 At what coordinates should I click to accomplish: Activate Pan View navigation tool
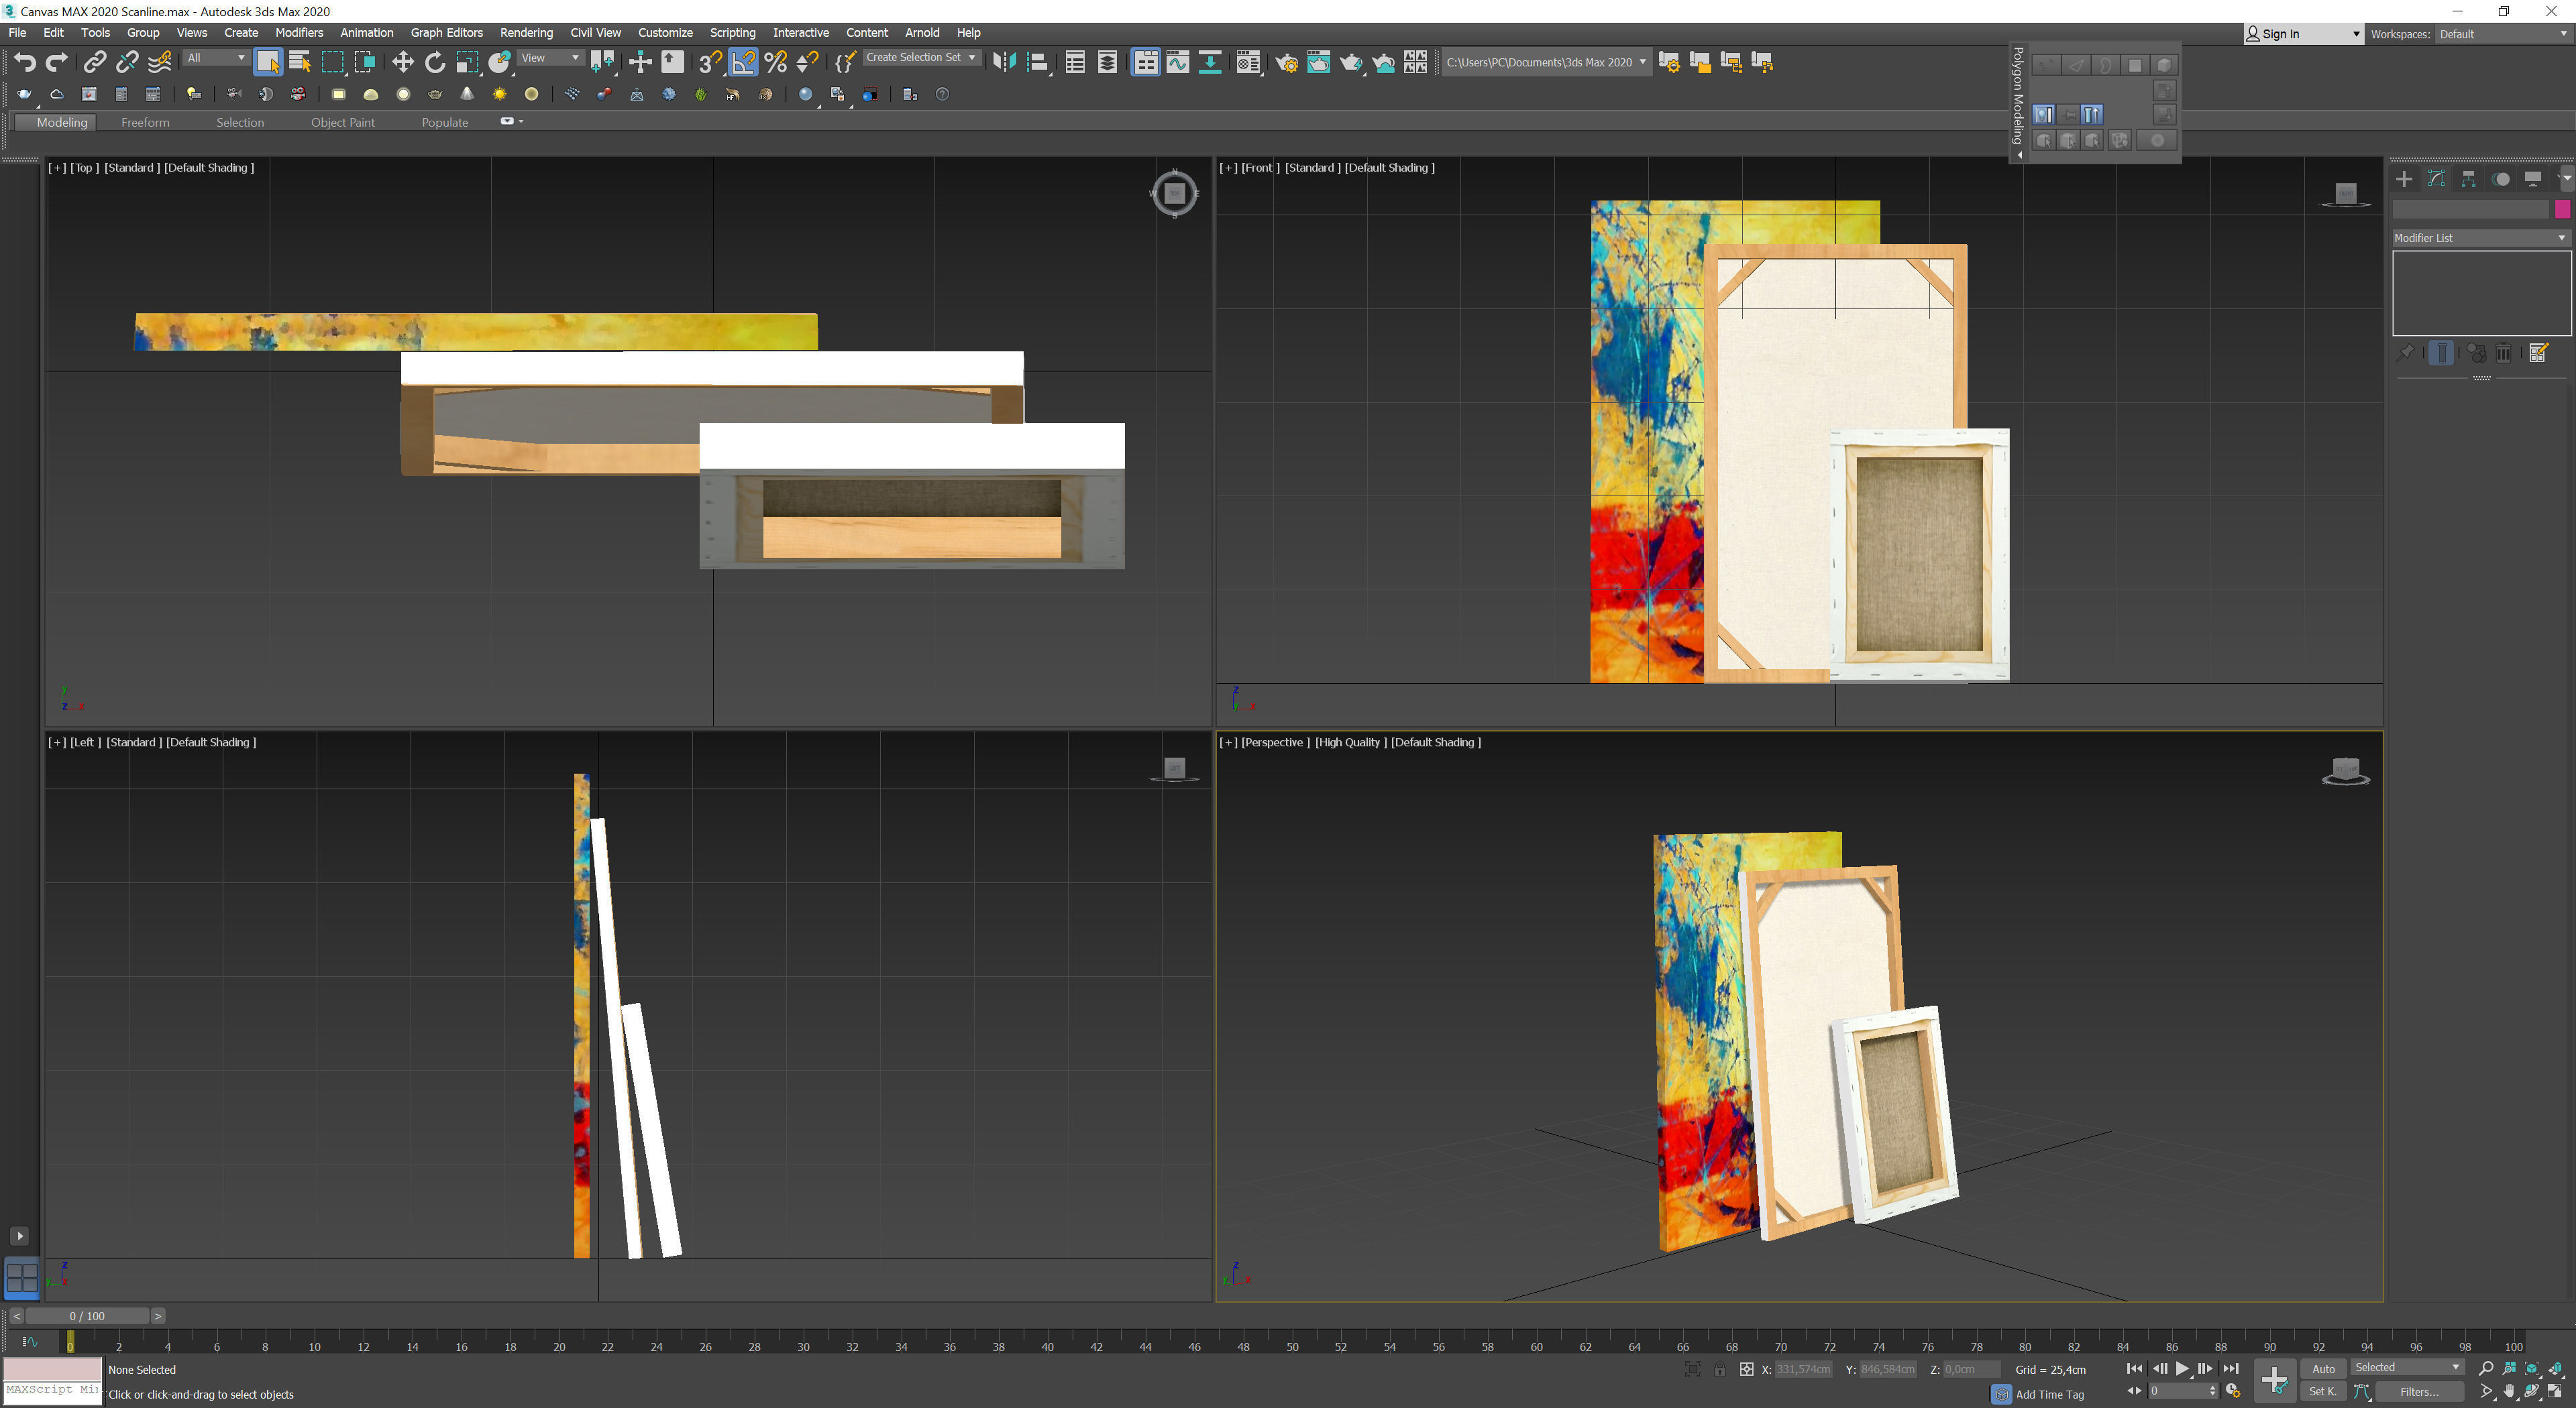(x=2509, y=1391)
